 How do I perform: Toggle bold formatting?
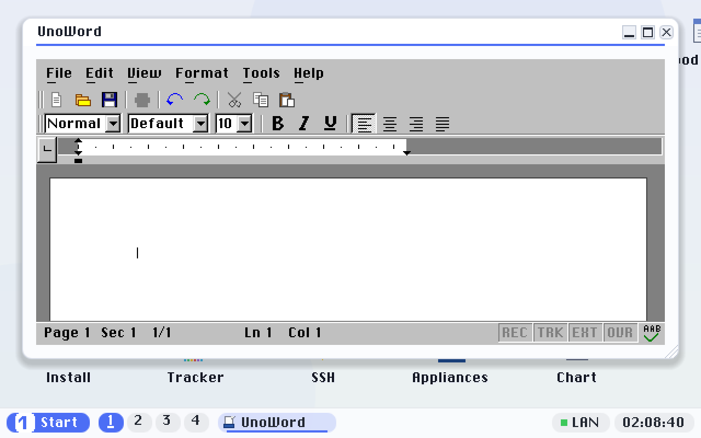click(278, 124)
